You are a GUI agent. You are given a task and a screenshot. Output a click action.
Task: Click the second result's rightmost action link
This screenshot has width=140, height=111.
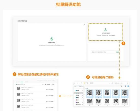(52, 95)
